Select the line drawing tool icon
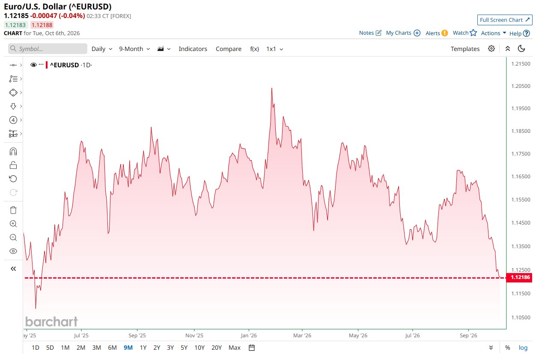Viewport: 536px width, 354px height. tap(13, 65)
